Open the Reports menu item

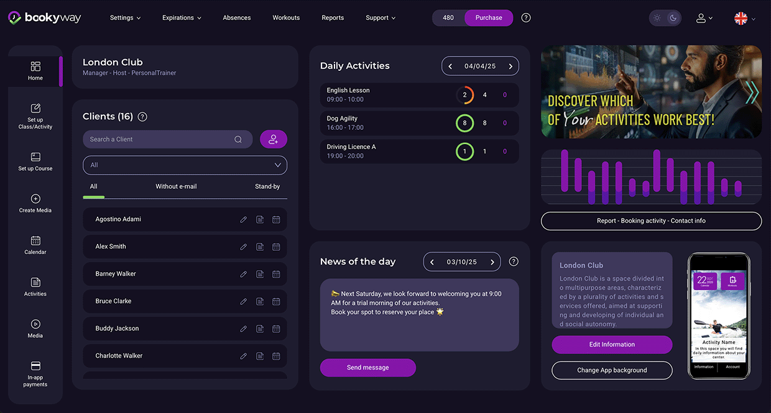click(x=333, y=18)
